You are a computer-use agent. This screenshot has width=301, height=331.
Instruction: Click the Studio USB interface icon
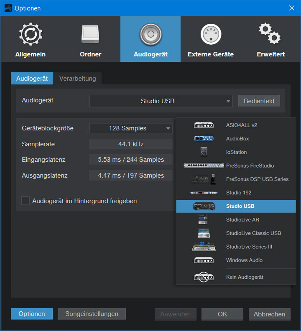[204, 206]
